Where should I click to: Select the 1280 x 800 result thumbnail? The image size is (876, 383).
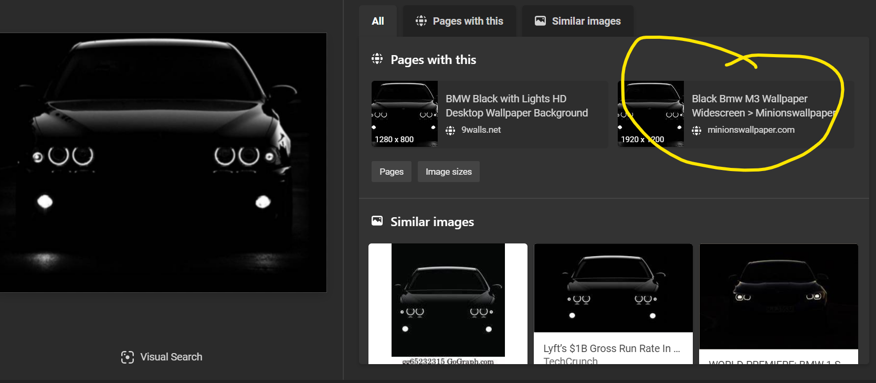pos(405,113)
